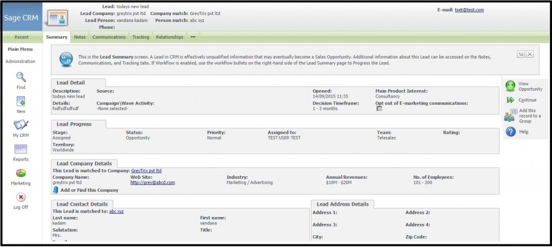This screenshot has height=247, width=552.
Task: Toggle Opt out of E-marketing checkbox
Action: tap(379, 109)
